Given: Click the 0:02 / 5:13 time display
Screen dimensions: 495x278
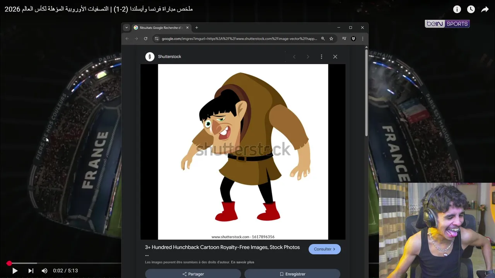Looking at the screenshot, I should click(65, 271).
